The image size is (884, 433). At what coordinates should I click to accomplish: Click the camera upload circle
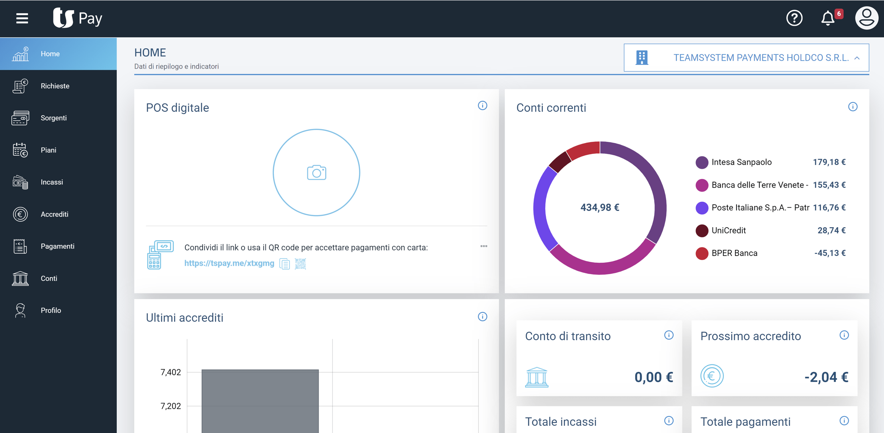[x=316, y=173]
